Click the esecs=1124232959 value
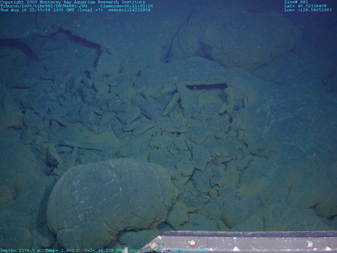 click(129, 10)
